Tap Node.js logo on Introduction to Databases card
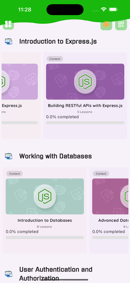The height and width of the screenshot is (283, 130). click(45, 196)
